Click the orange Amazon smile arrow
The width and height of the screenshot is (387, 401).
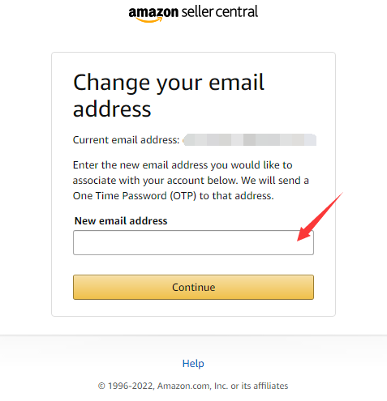149,19
